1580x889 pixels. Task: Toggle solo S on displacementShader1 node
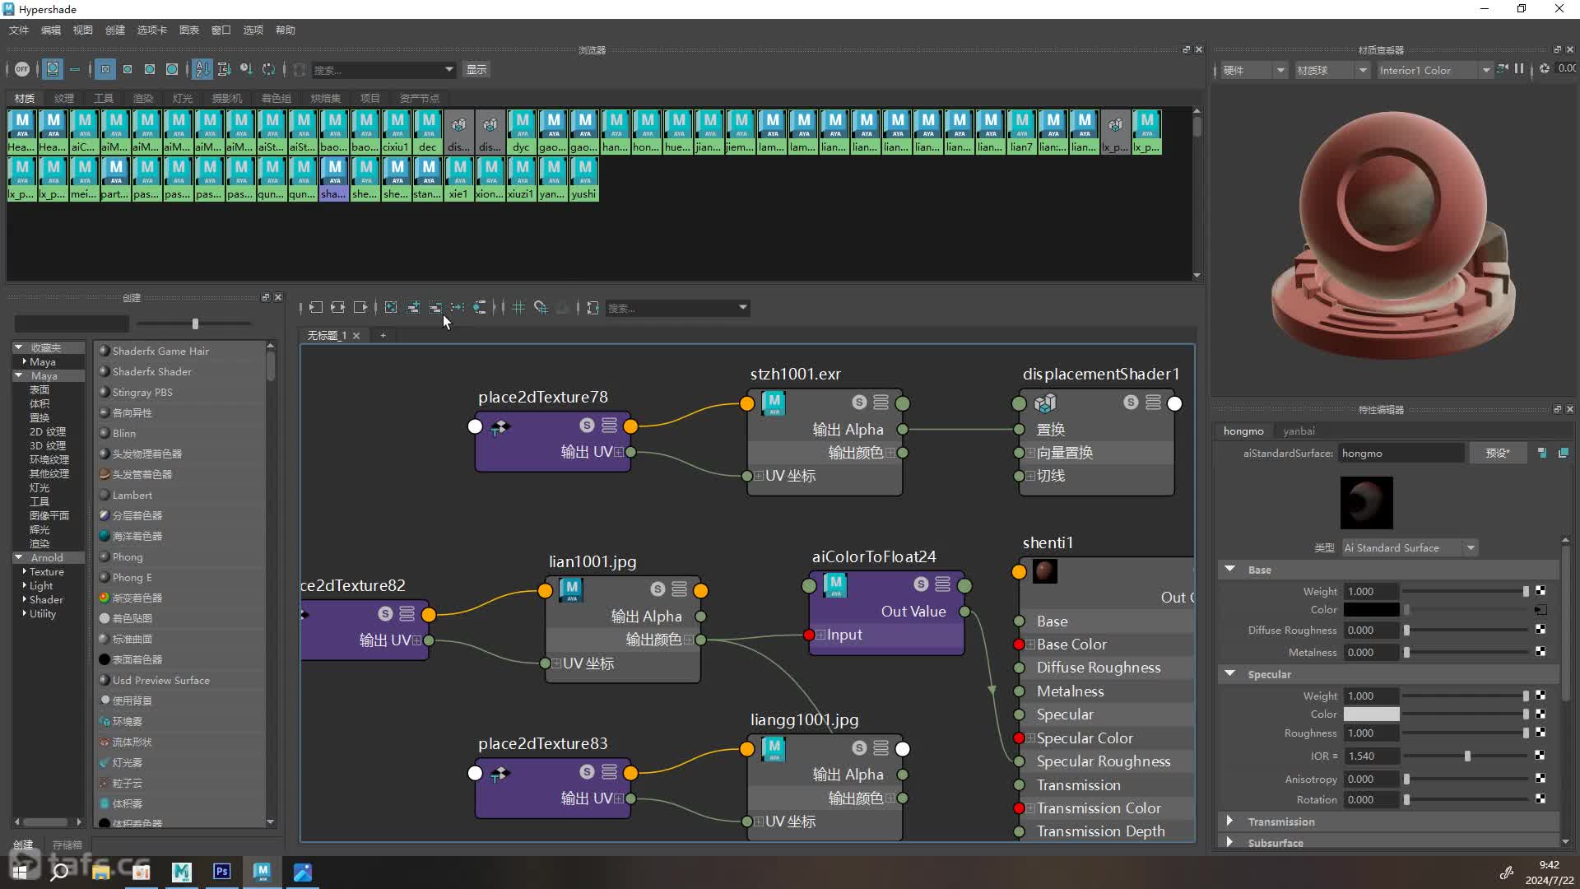[1131, 402]
